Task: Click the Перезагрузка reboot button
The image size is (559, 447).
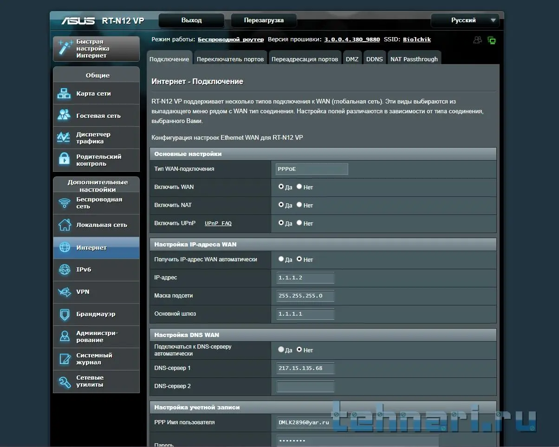Action: [x=264, y=20]
